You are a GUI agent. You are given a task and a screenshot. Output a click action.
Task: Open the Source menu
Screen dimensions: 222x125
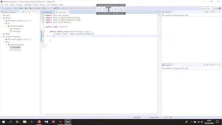click(12, 5)
